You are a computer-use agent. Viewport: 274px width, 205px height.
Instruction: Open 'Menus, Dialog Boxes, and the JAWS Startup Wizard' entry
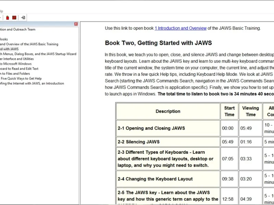(x=38, y=54)
